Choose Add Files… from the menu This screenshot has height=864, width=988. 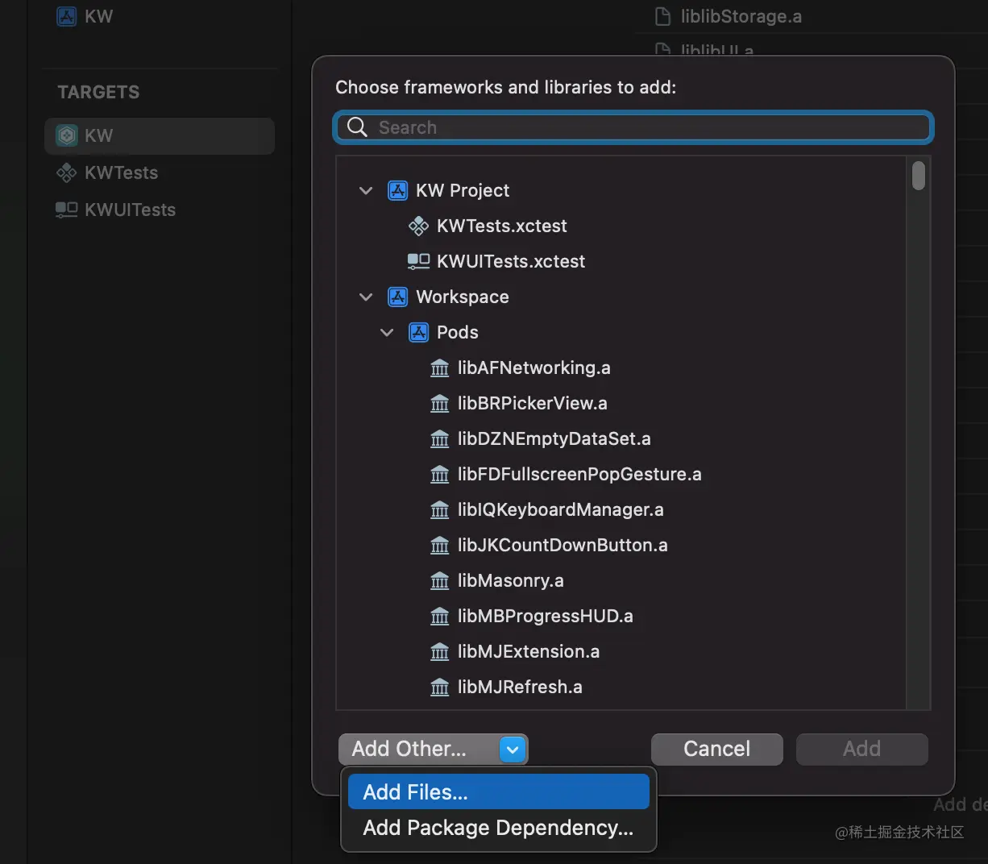(499, 791)
